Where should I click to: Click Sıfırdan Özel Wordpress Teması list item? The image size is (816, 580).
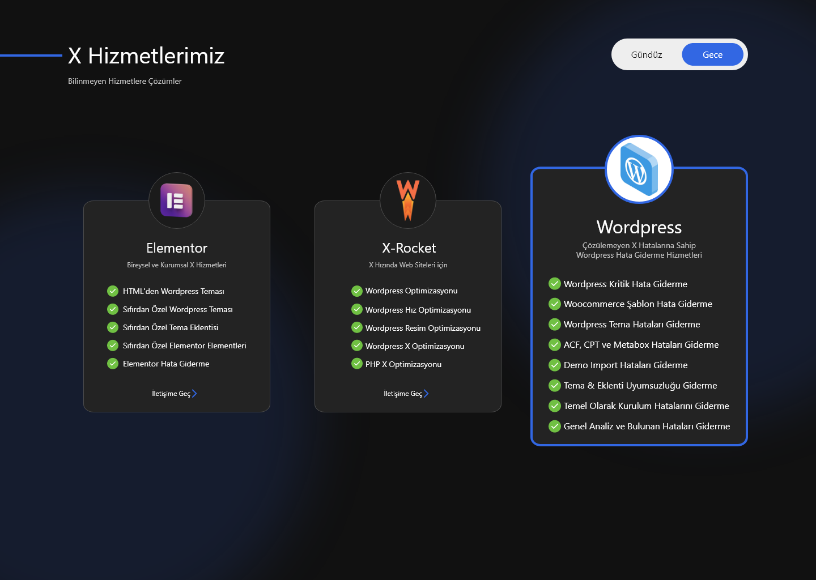pos(178,309)
